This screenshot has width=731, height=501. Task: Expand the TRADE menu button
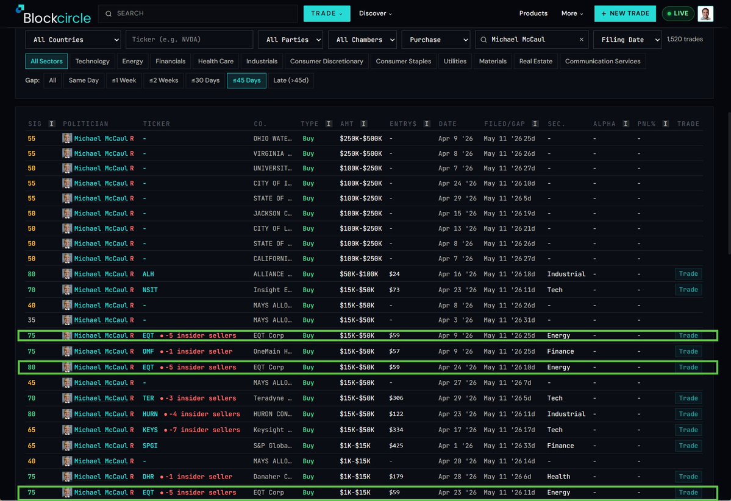[327, 13]
